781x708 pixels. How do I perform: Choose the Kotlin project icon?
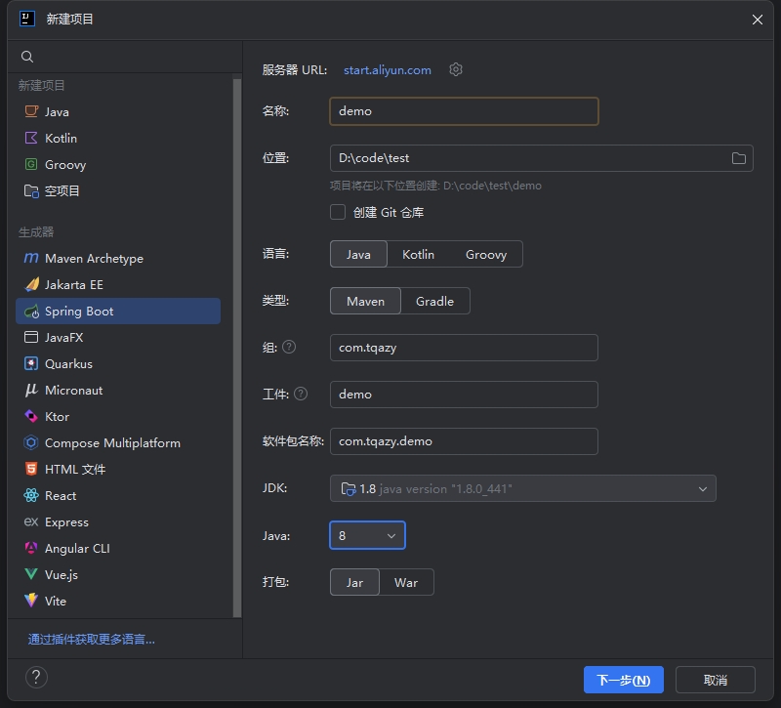[x=31, y=138]
